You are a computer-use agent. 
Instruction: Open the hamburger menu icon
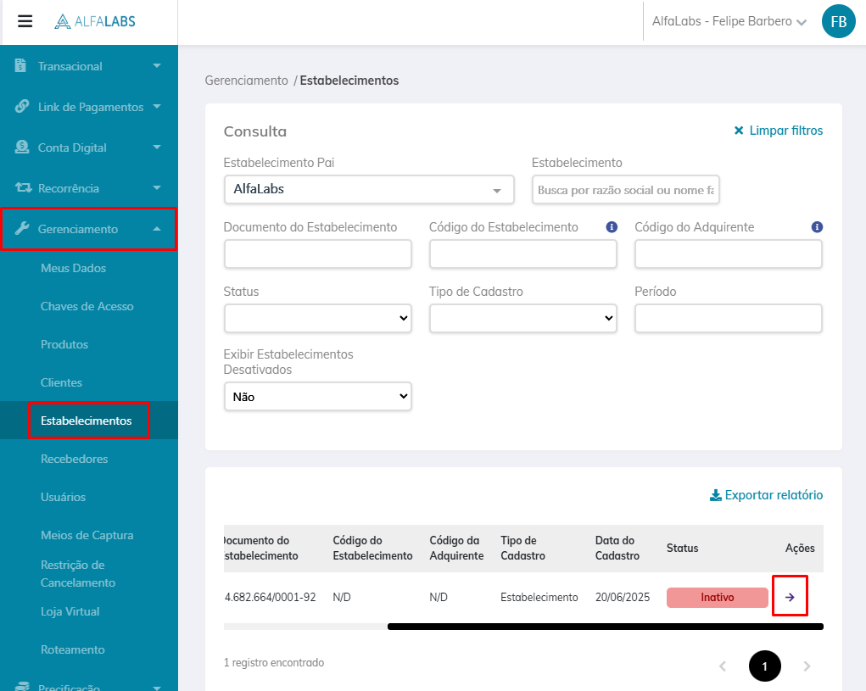tap(25, 21)
